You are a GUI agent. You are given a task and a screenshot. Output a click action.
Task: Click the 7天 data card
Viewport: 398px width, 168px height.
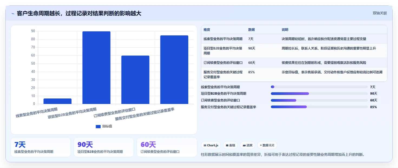coord(41,147)
